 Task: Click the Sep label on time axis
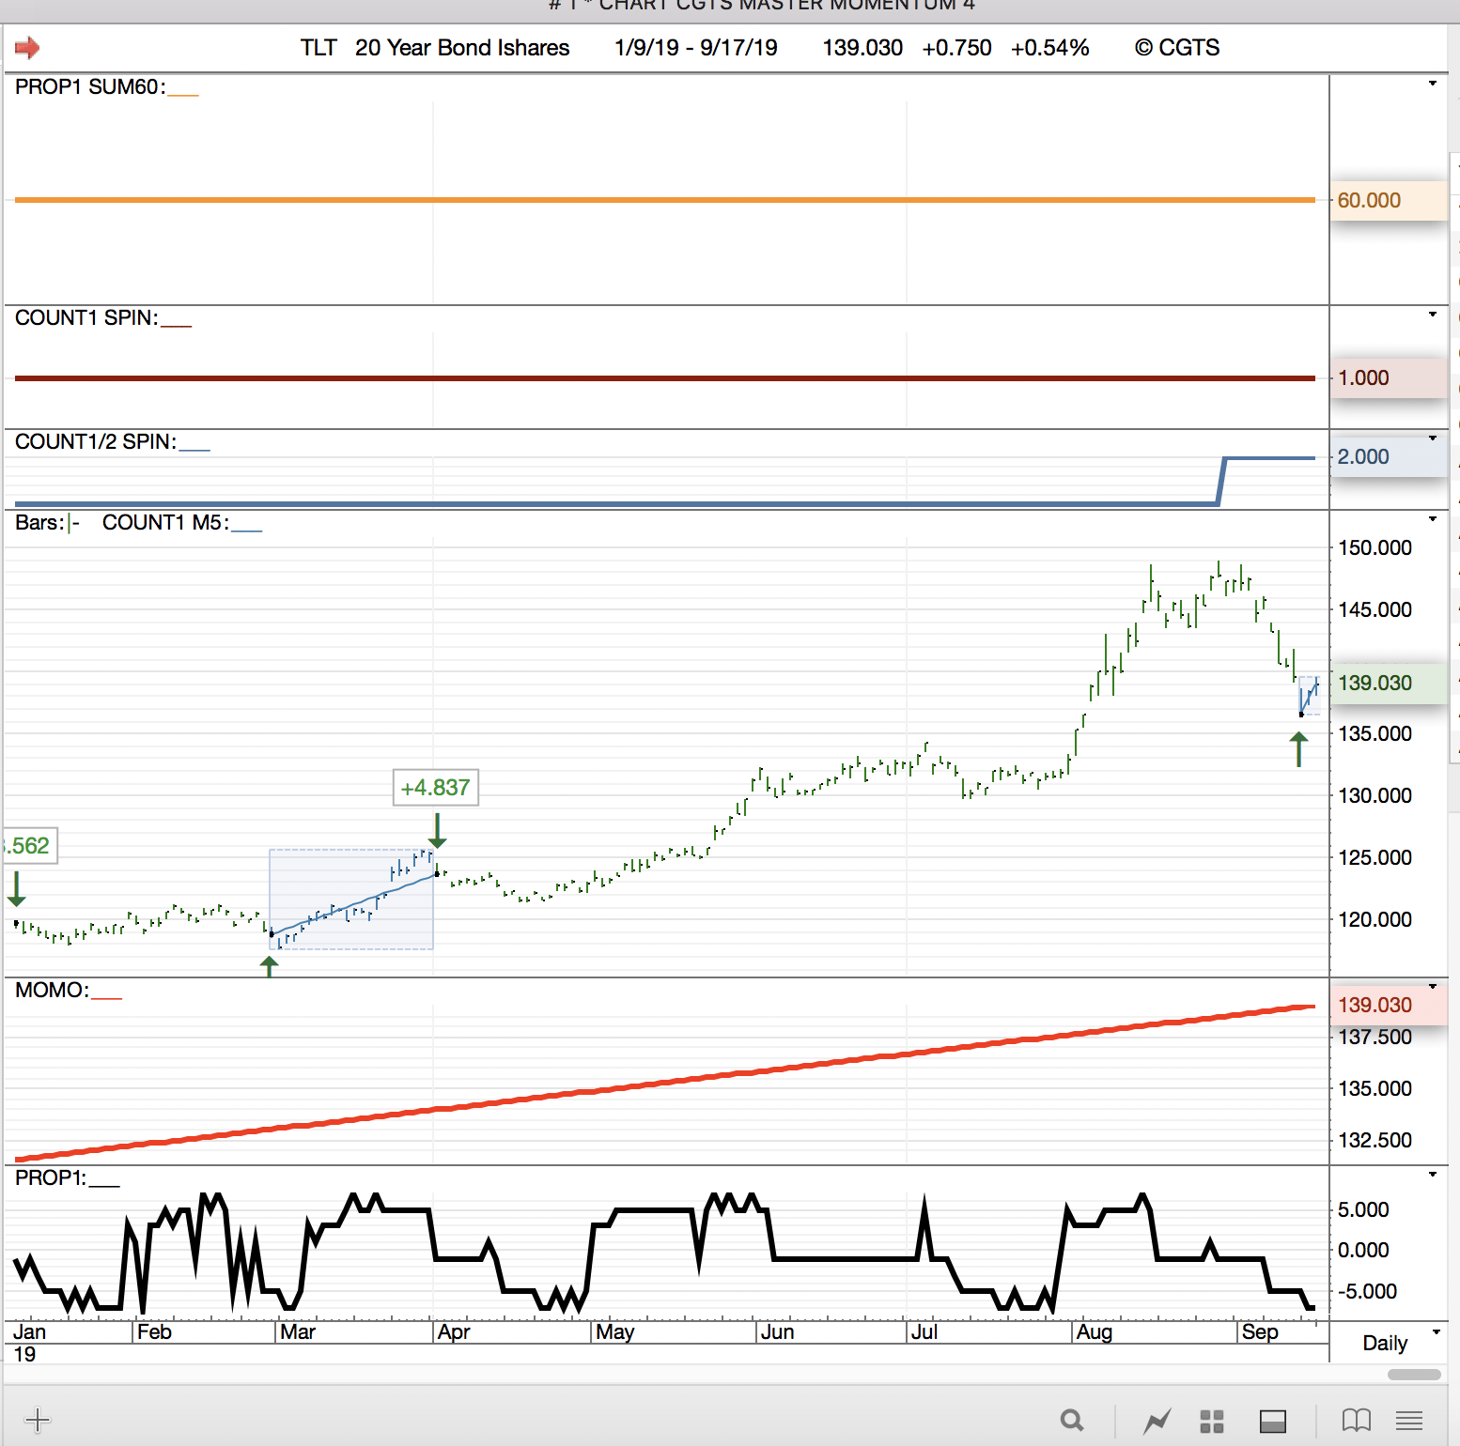(1260, 1331)
